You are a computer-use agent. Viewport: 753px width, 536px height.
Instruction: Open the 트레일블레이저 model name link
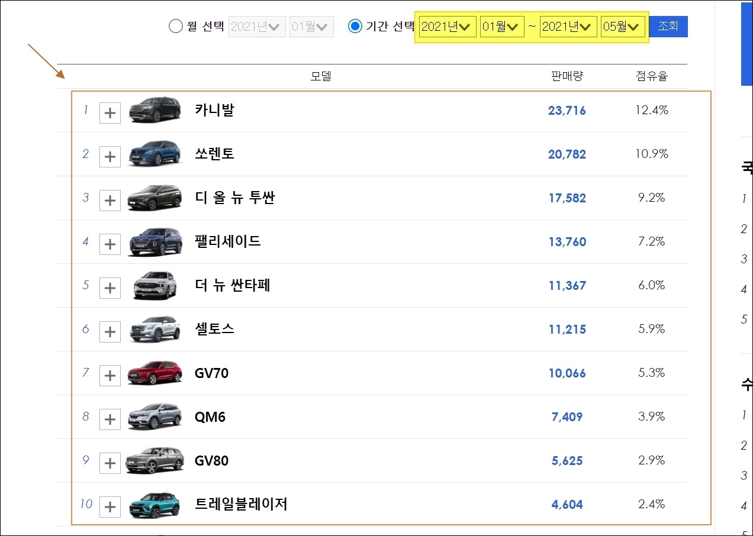point(241,504)
